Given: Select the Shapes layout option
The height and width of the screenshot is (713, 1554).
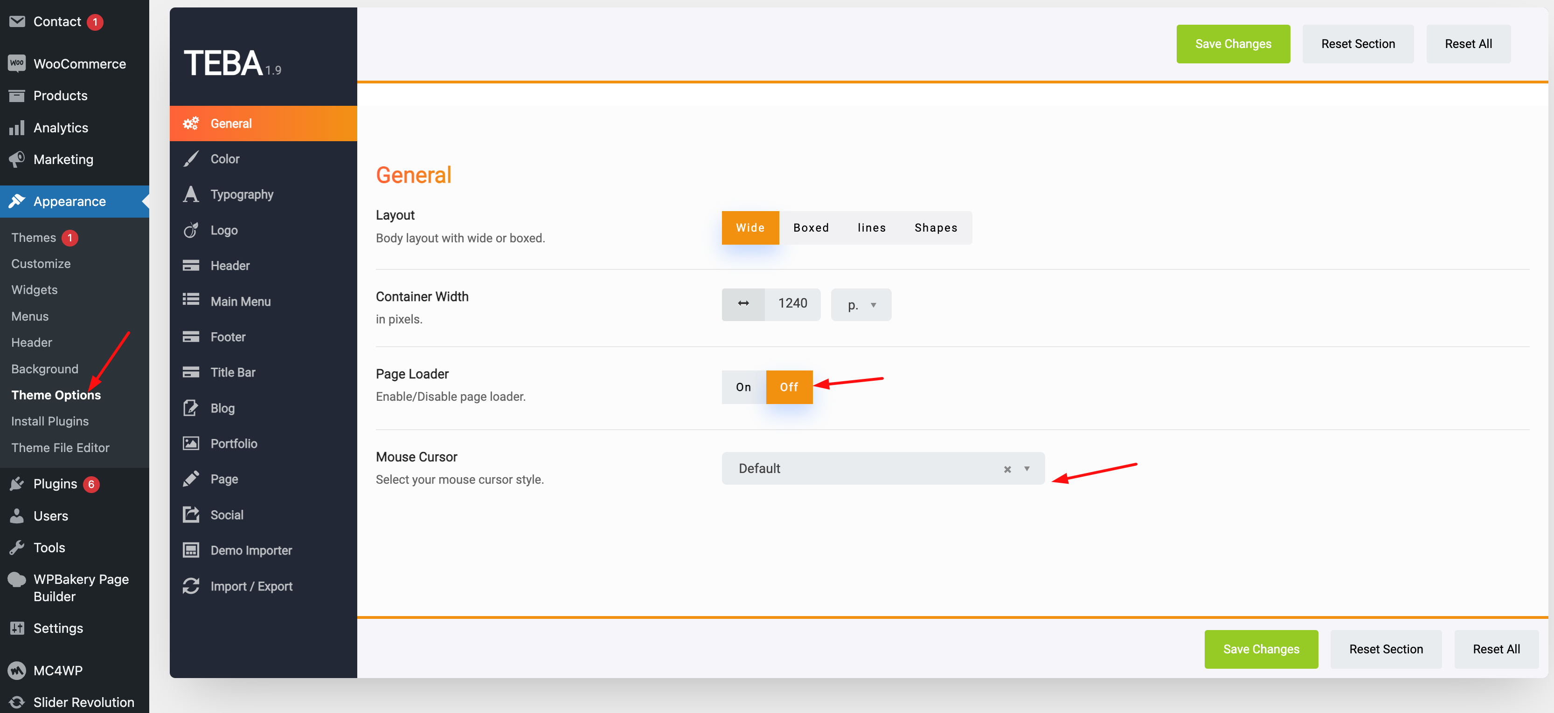Looking at the screenshot, I should pos(936,228).
